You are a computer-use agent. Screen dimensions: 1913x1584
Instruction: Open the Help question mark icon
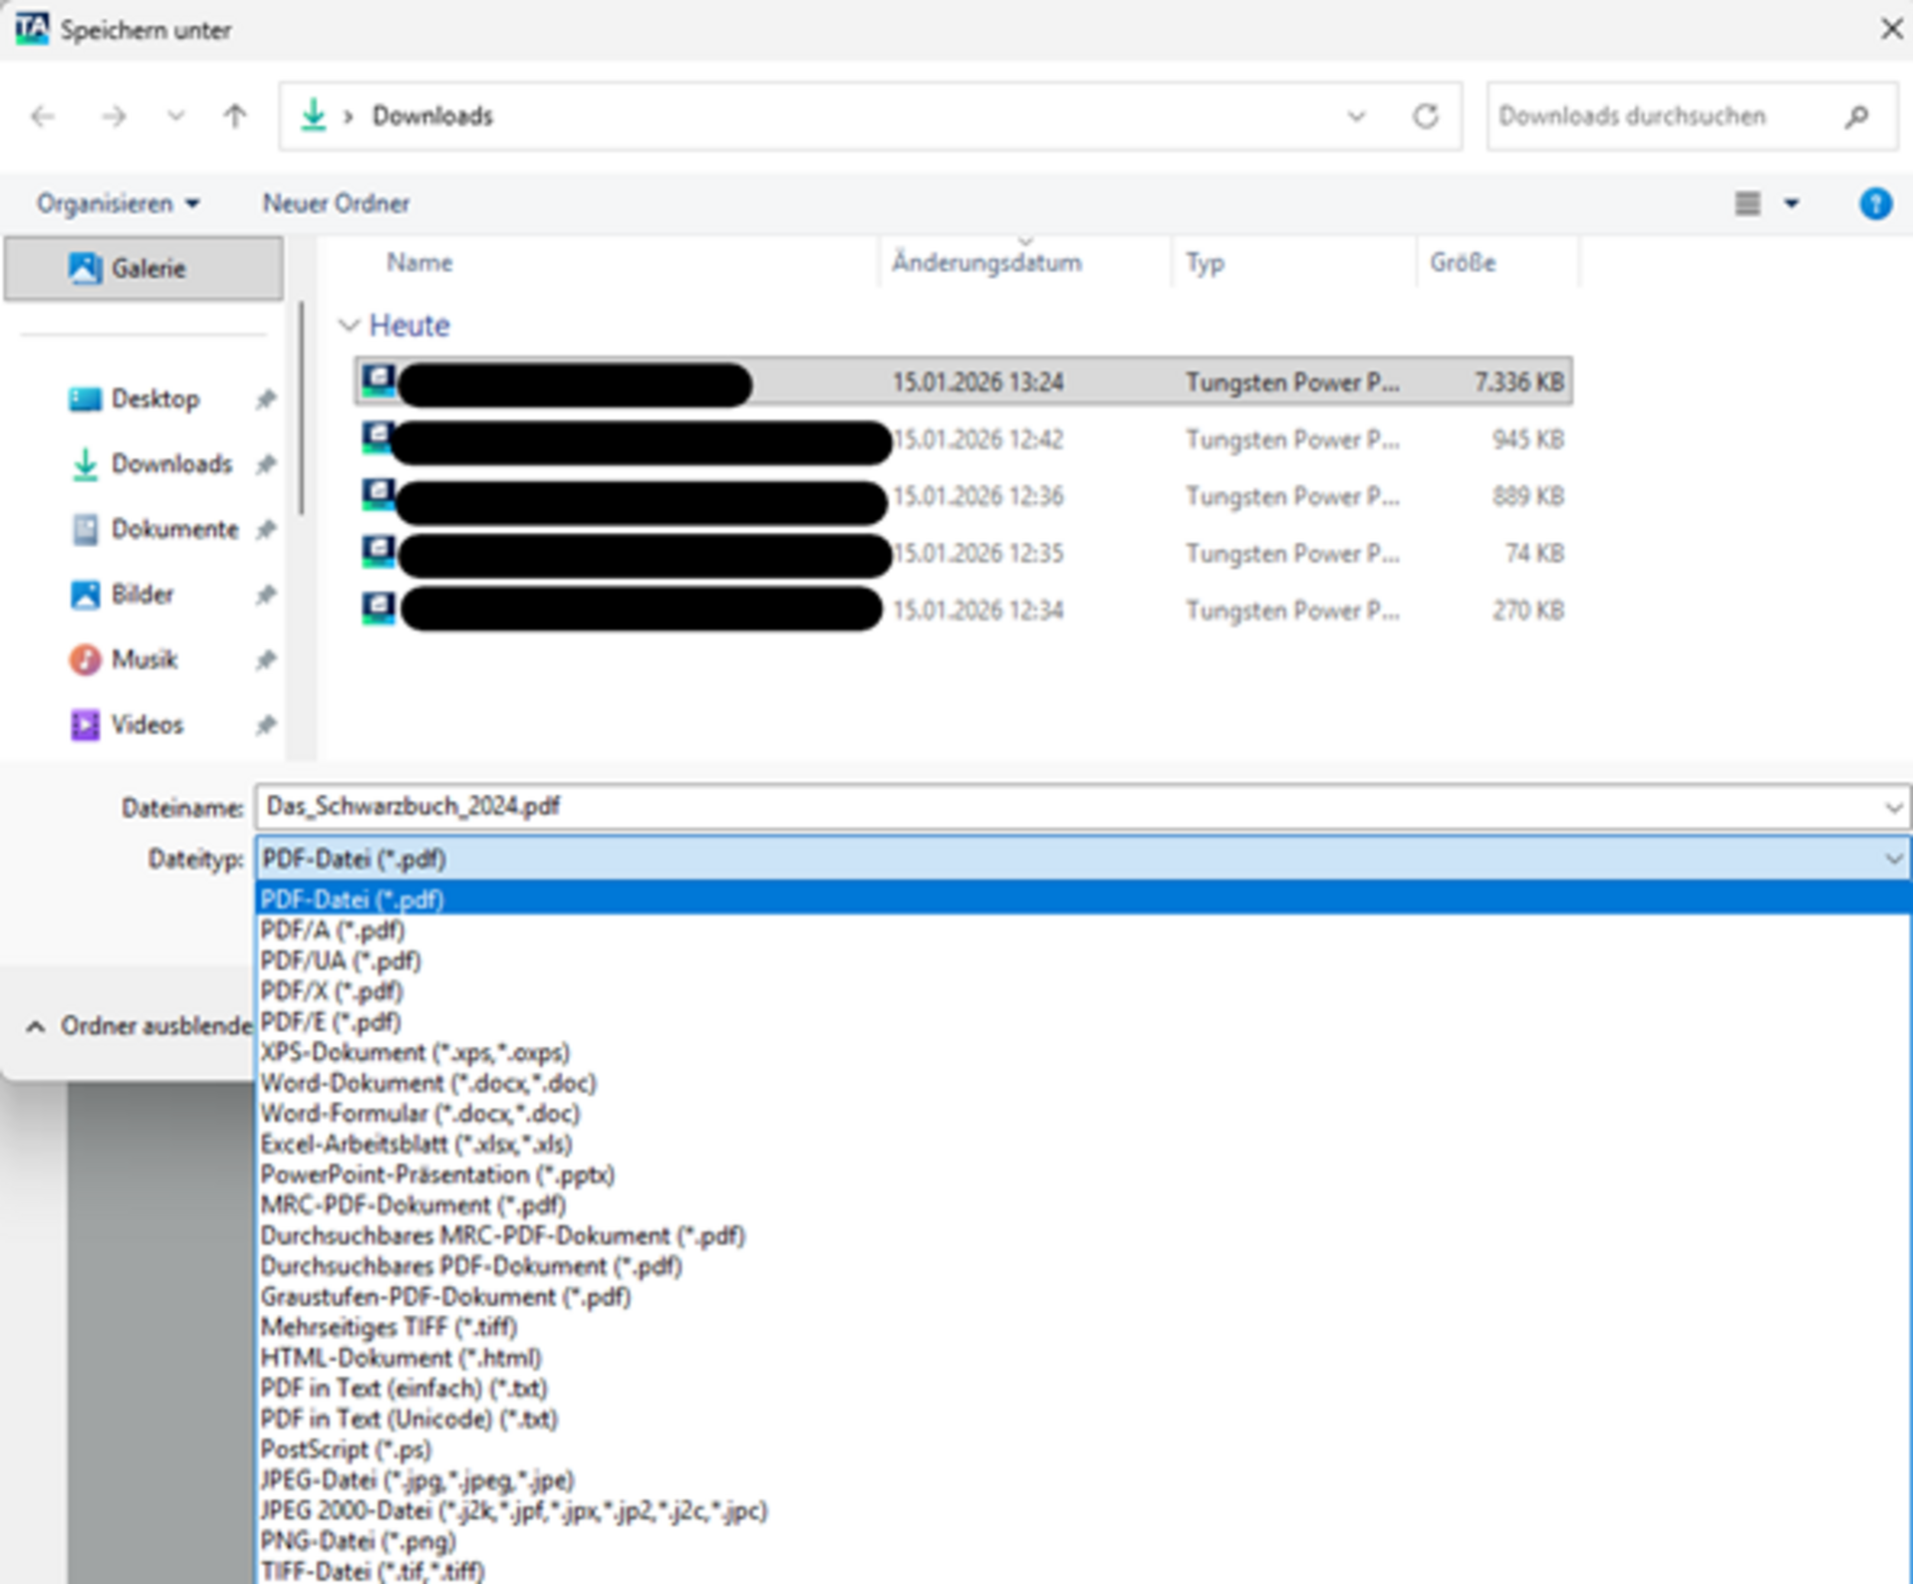click(x=1875, y=204)
